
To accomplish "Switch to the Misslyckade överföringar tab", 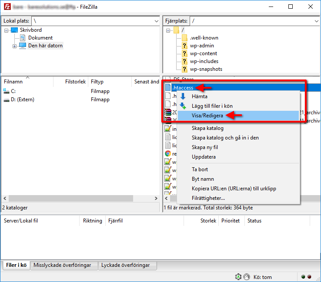I will (62, 265).
